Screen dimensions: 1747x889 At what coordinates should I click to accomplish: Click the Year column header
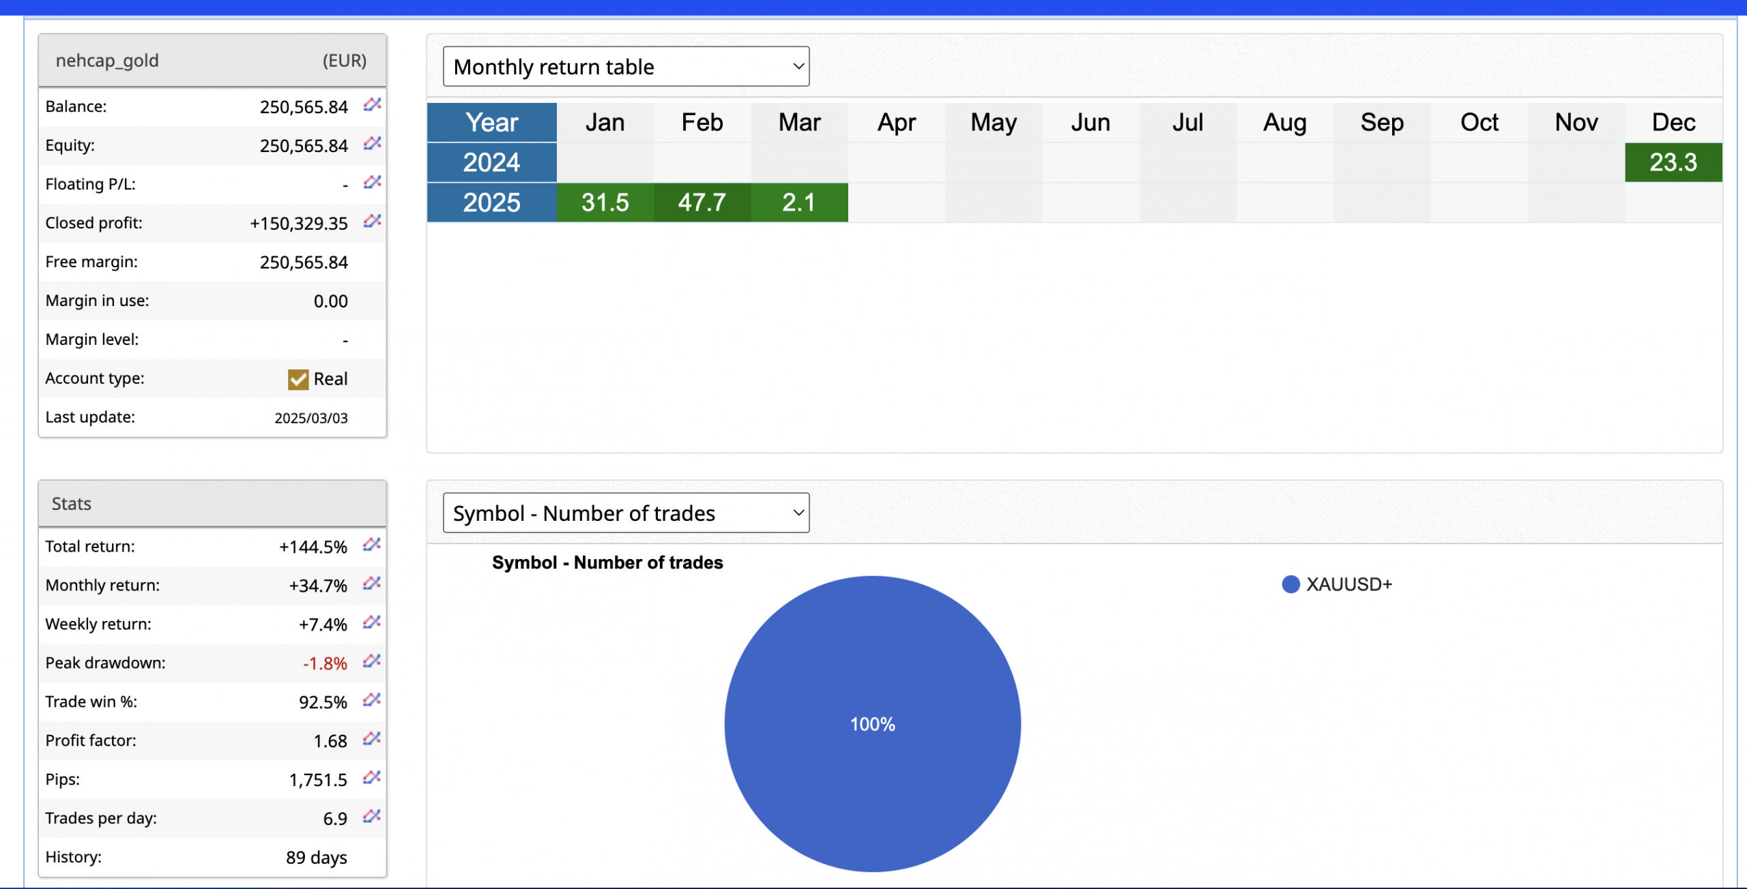(x=491, y=123)
